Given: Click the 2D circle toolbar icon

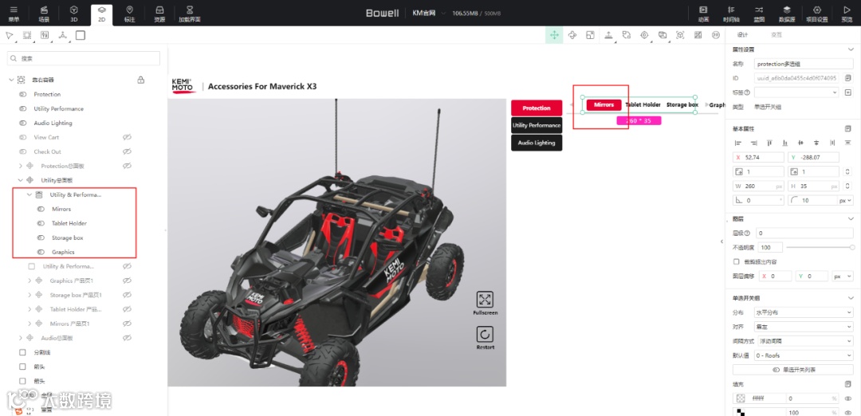Looking at the screenshot, I should pyautogui.click(x=715, y=35).
